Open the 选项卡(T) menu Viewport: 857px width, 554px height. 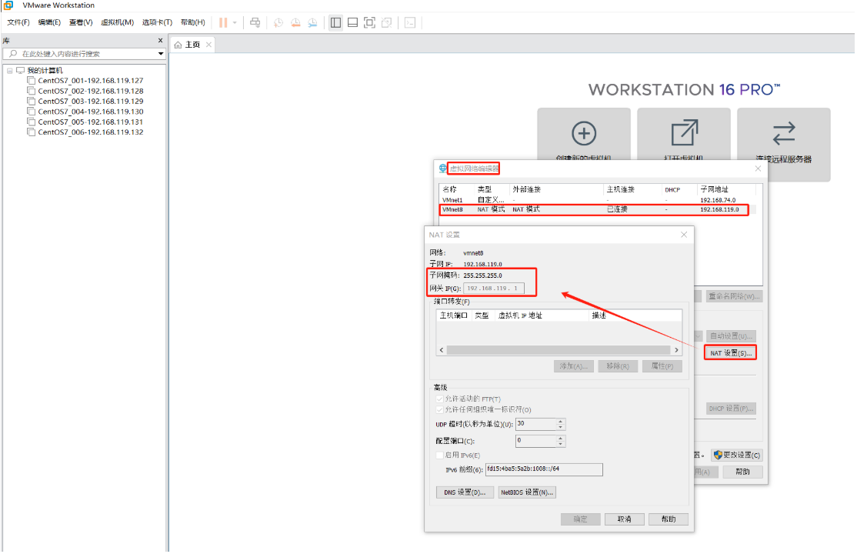[x=158, y=22]
